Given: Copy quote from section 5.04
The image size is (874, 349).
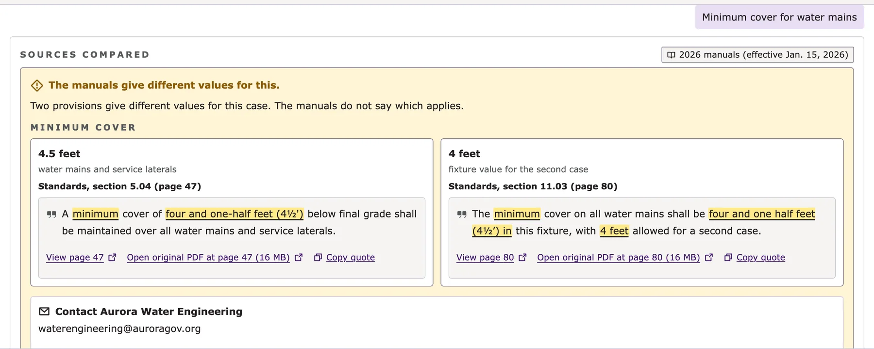Looking at the screenshot, I should click(x=351, y=257).
